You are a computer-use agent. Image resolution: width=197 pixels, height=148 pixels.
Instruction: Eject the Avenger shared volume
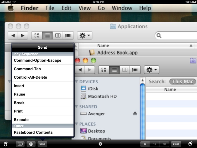tap(135, 114)
